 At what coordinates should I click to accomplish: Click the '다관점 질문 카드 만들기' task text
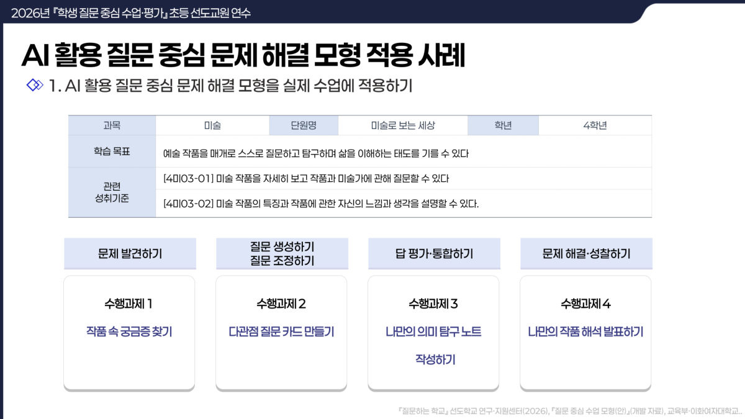(x=281, y=331)
